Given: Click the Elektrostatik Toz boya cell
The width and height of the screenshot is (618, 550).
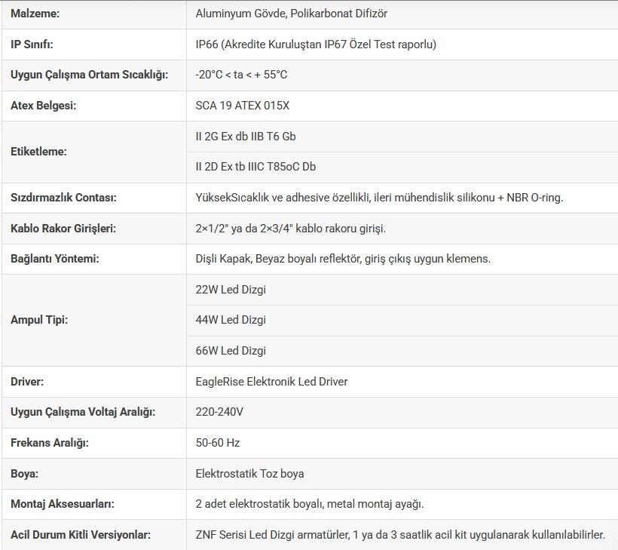Looking at the screenshot, I should pos(249,474).
